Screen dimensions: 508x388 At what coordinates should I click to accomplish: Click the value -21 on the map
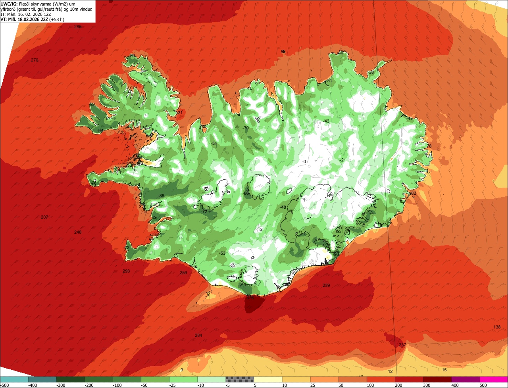pyautogui.click(x=343, y=160)
